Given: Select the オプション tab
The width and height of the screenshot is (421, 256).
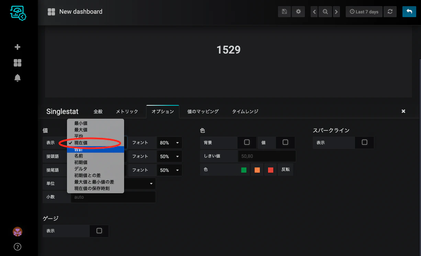Looking at the screenshot, I should click(163, 112).
